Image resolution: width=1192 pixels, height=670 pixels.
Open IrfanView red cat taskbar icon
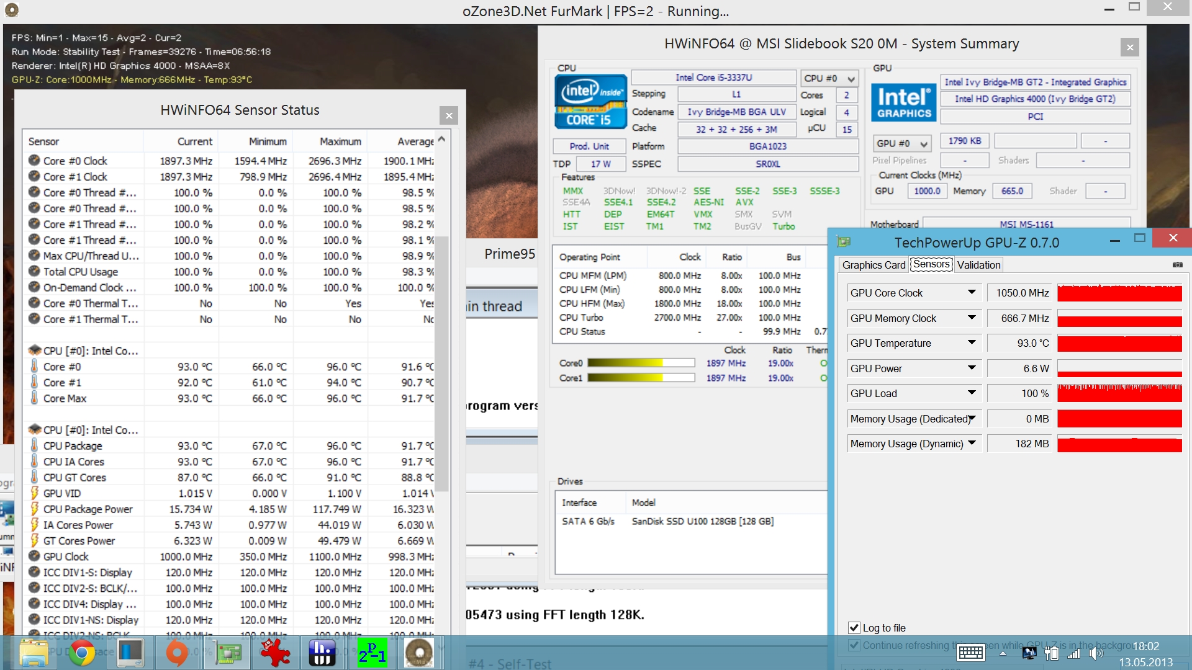point(275,653)
